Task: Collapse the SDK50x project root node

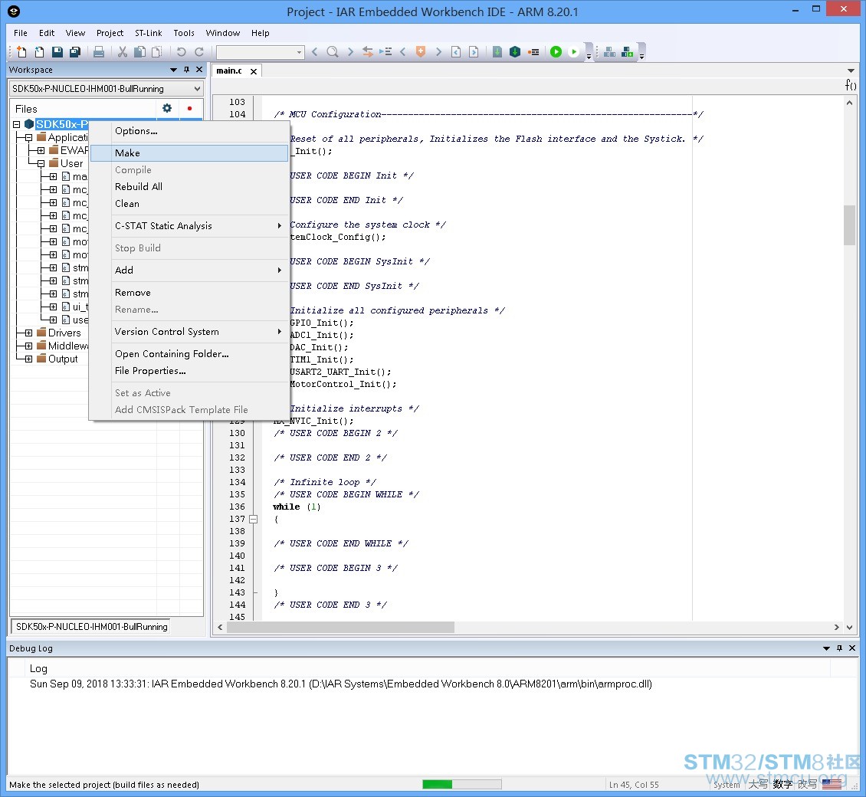Action: (17, 124)
